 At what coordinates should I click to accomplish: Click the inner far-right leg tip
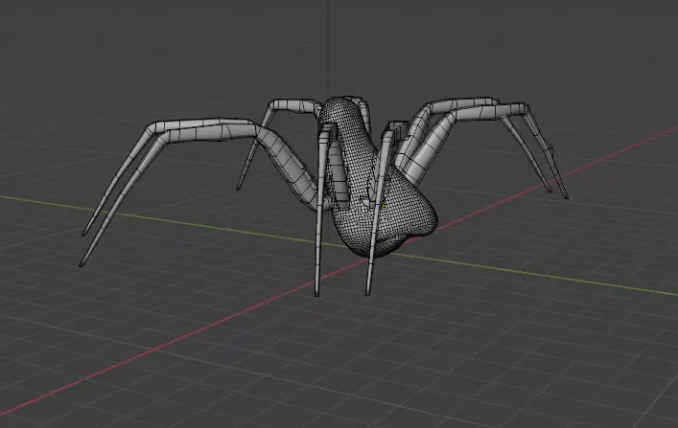549,190
